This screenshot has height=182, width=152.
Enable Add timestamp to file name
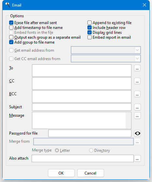[x=11, y=28]
